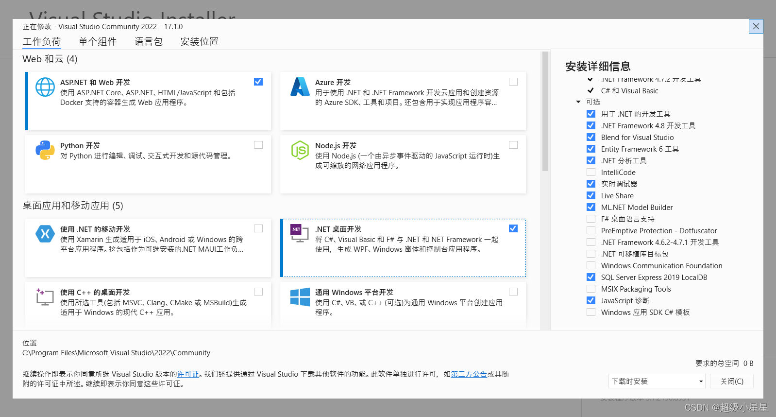Screen dimensions: 776x417
Task: Check Windows 应用 SDK C# 模板
Action: pyautogui.click(x=591, y=312)
